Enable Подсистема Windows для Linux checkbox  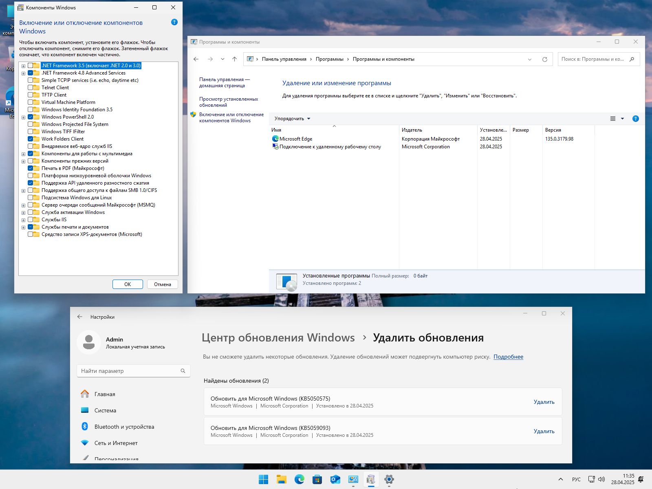pos(31,198)
